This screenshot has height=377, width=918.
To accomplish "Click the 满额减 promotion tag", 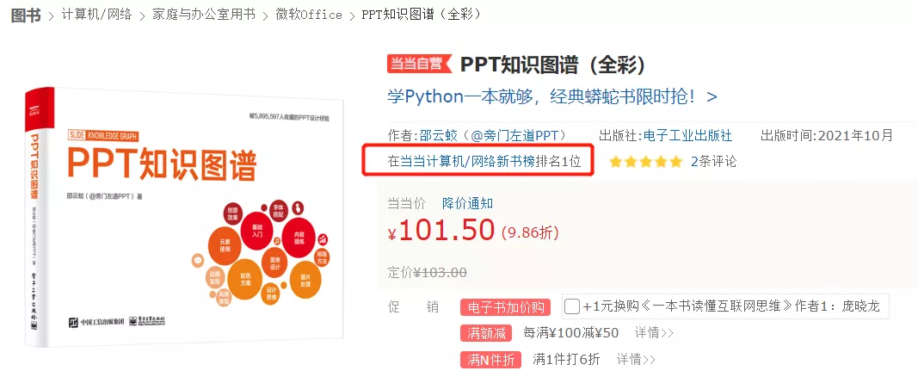I will pyautogui.click(x=486, y=333).
